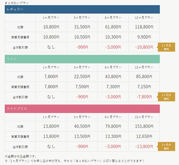Click the 1ヶ月プラン column header under レギュラー
Viewport: 179px width, 165px height.
pos(51,18)
